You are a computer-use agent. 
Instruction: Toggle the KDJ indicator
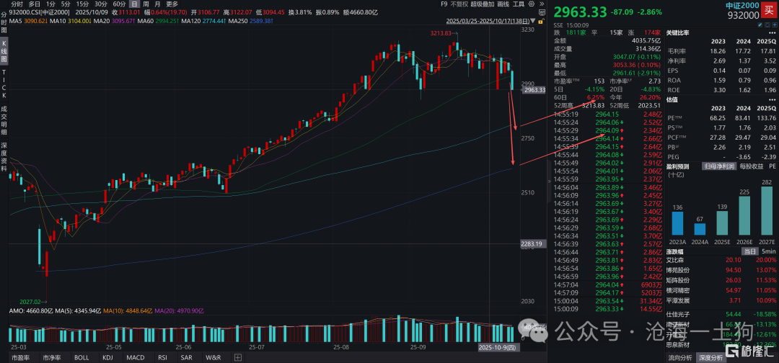[x=107, y=357]
